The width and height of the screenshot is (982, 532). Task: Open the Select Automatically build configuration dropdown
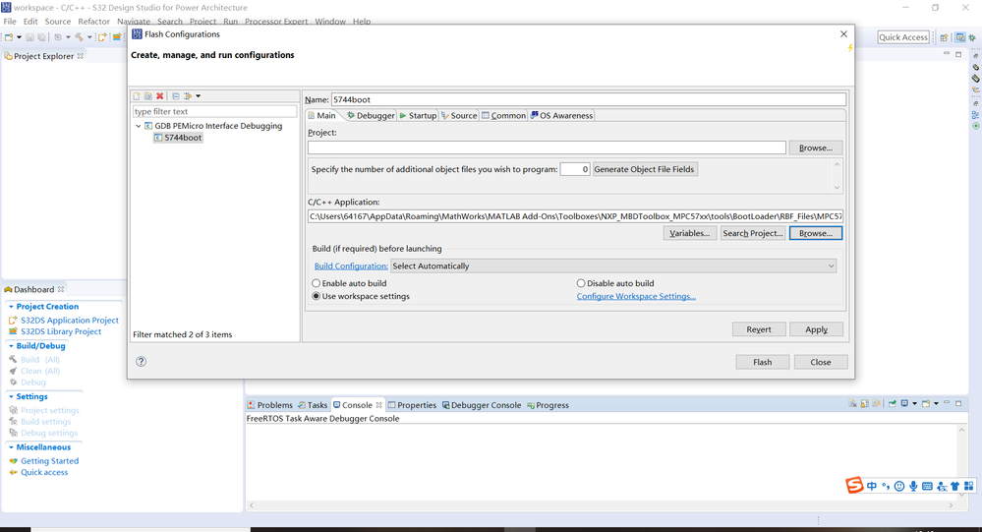(x=613, y=266)
